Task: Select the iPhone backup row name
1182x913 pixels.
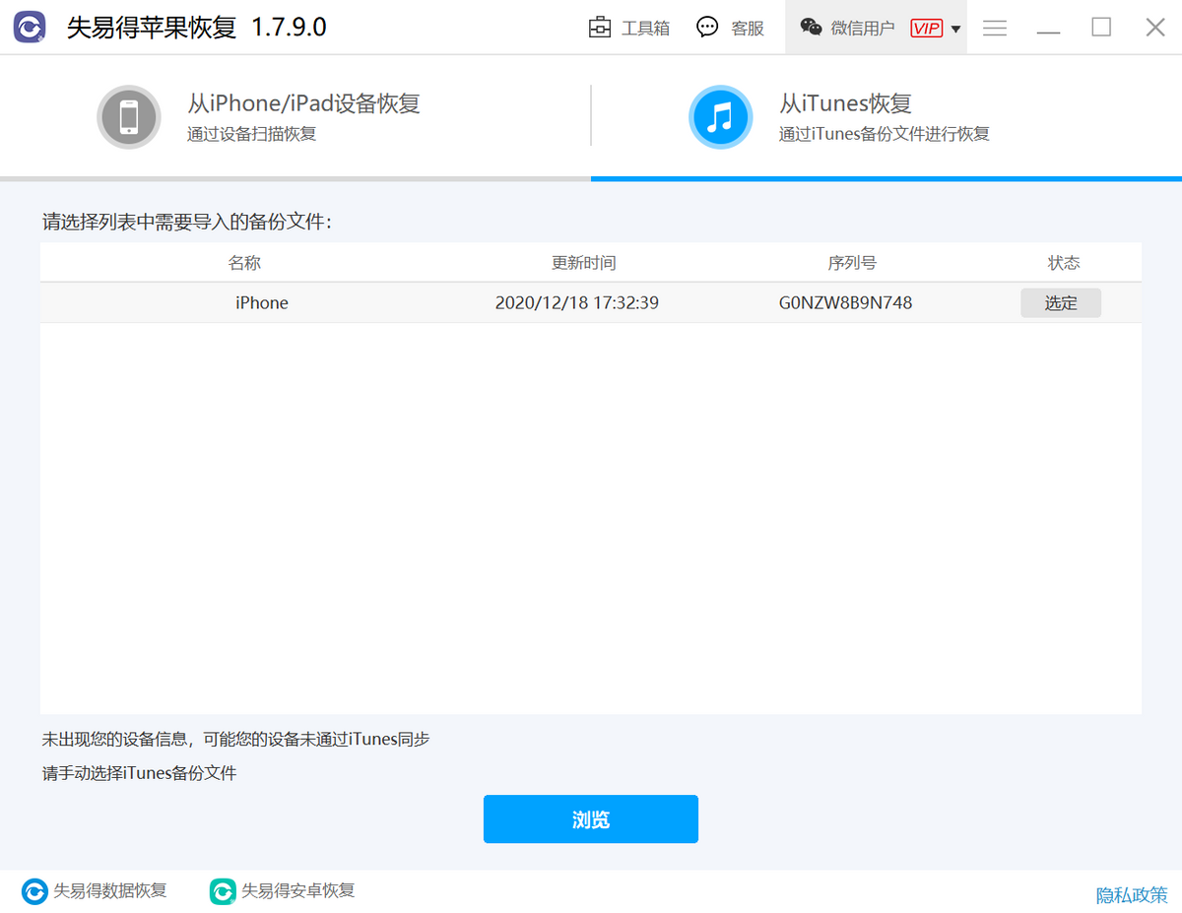Action: 262,302
